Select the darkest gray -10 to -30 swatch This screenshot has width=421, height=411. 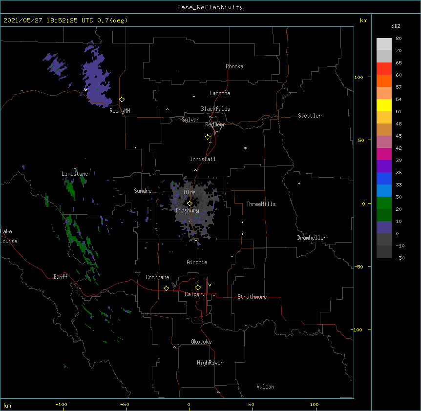(x=384, y=252)
